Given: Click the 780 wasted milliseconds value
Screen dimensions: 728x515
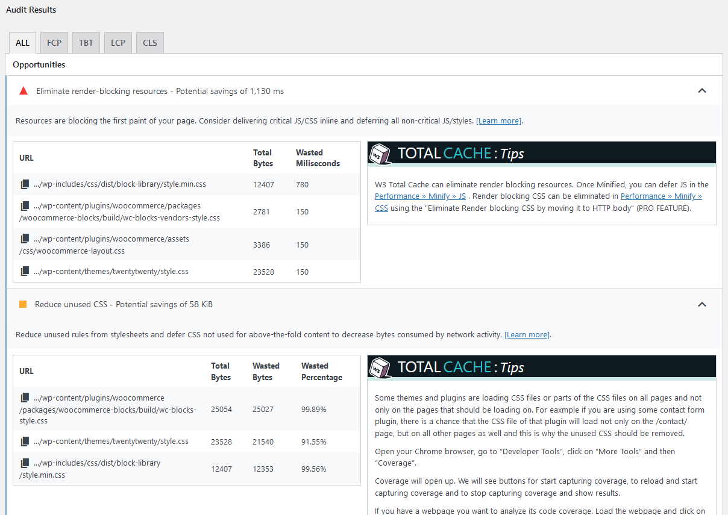Looking at the screenshot, I should click(x=302, y=185).
